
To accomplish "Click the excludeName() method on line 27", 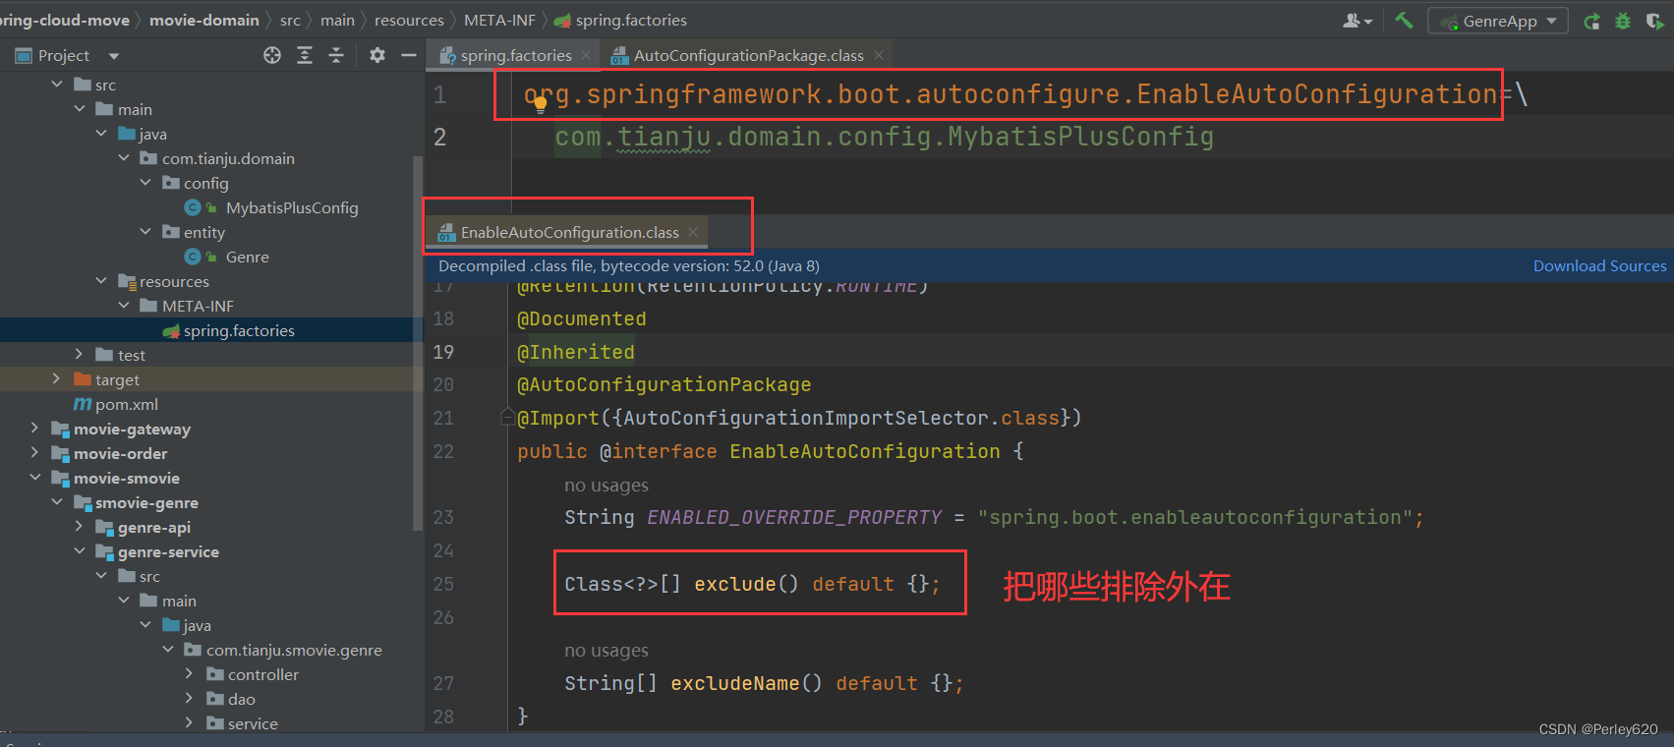I will coord(746,683).
